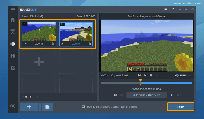Click clip 1 duration 0:00:41
Image resolution: width=204 pixels, height=119 pixels.
coord(39,44)
